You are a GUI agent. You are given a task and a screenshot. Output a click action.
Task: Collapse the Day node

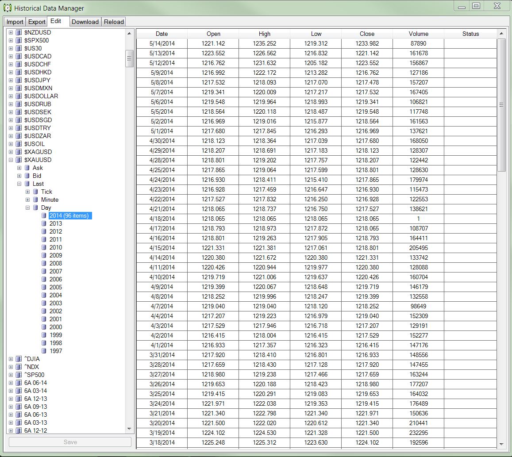[28, 207]
